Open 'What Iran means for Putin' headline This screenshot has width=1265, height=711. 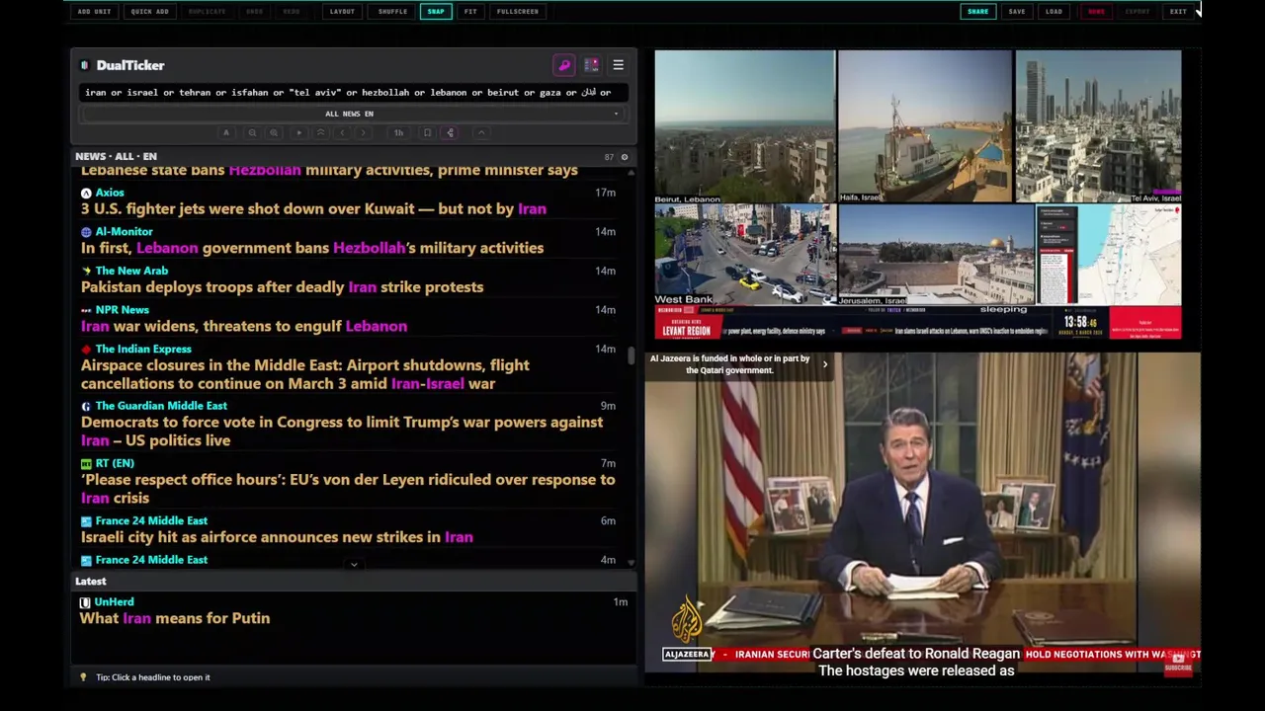(x=175, y=618)
